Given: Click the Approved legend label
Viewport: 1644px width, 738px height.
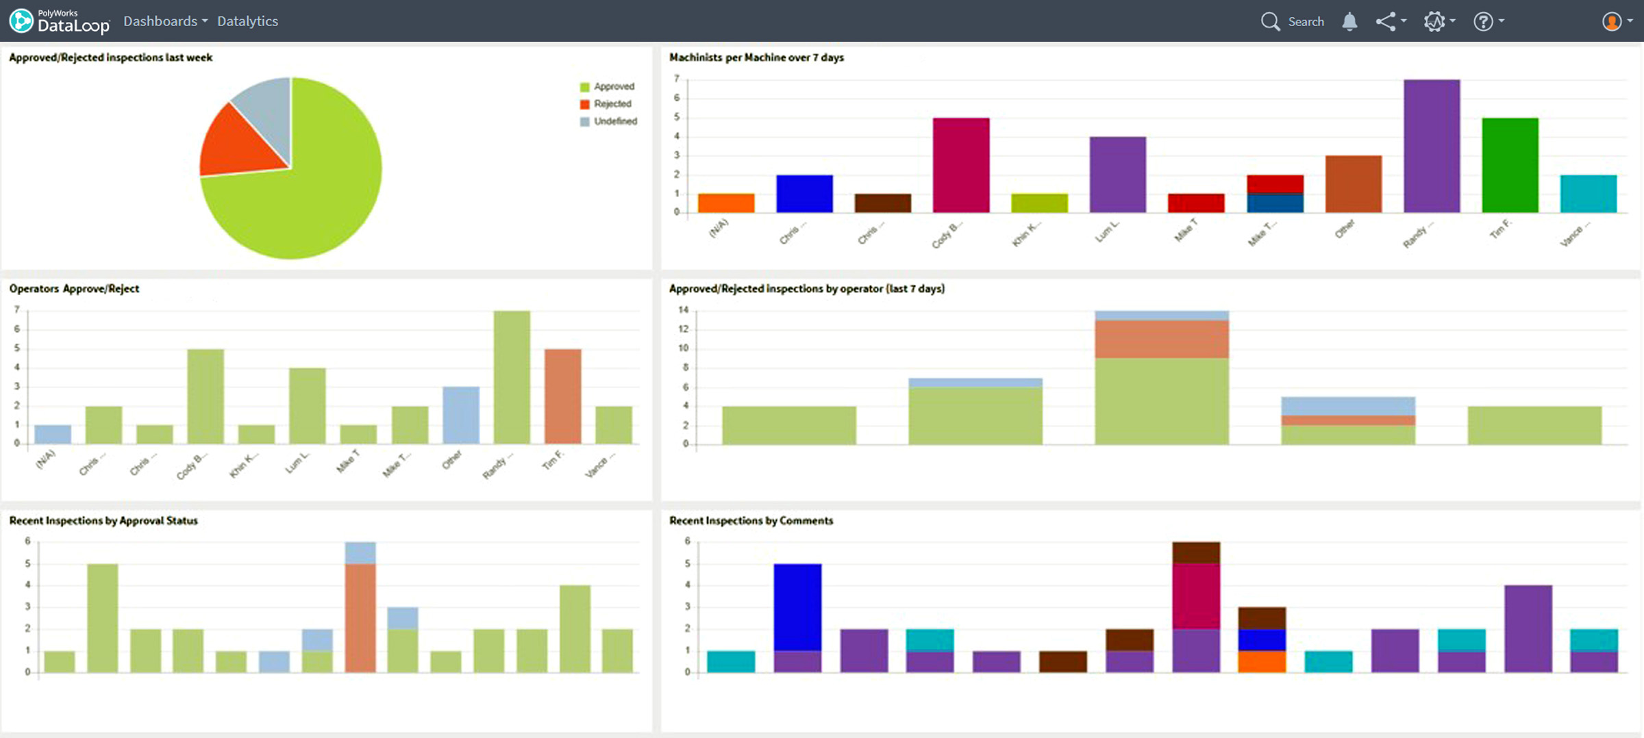Looking at the screenshot, I should click(x=614, y=86).
